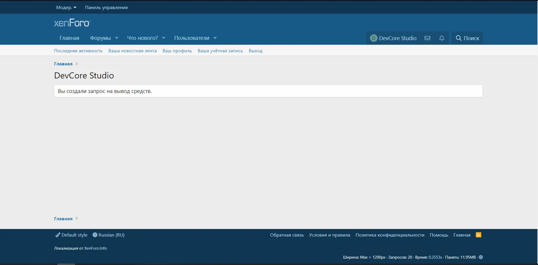The image size is (538, 265).
Task: Click the Выход logout link
Action: point(255,51)
